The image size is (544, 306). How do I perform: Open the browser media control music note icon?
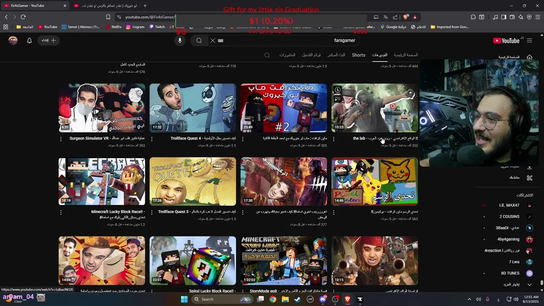pos(495,17)
